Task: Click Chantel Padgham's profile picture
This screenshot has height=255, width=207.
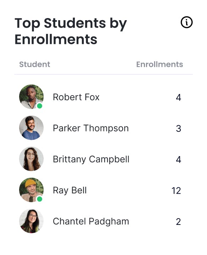Action: click(x=32, y=221)
